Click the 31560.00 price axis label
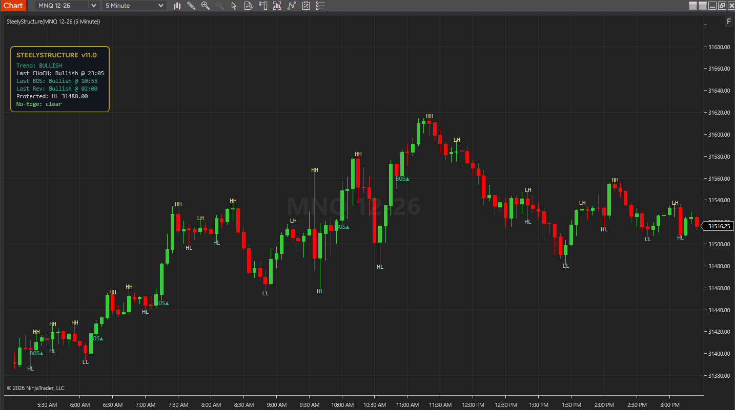 click(x=719, y=179)
